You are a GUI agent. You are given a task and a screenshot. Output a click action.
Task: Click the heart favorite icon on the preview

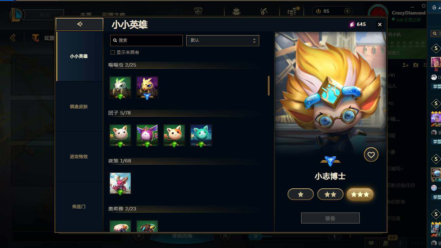click(x=371, y=155)
